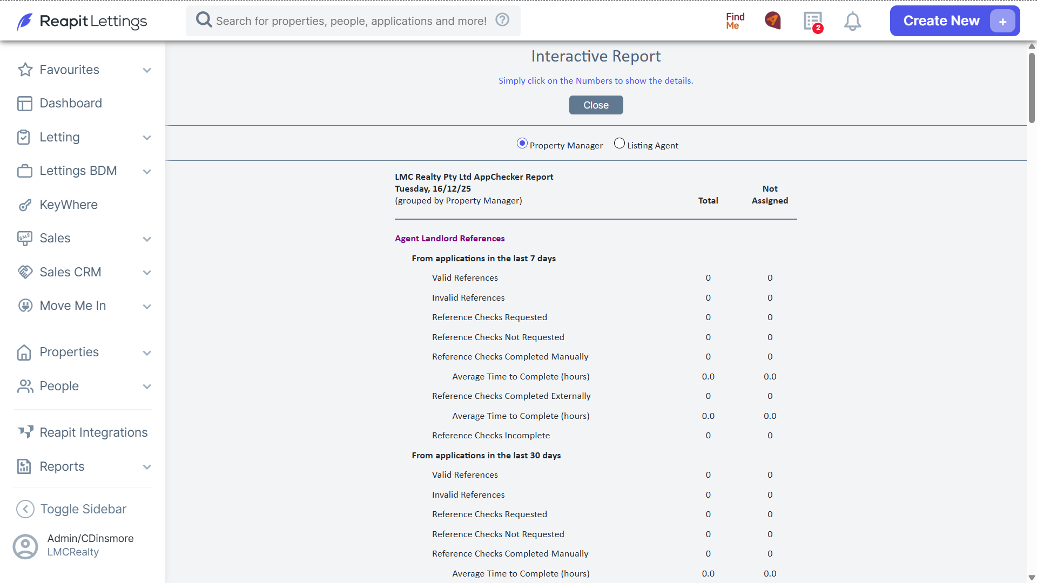Expand the Lettings BDM chevron
The image size is (1037, 583).
coord(147,172)
